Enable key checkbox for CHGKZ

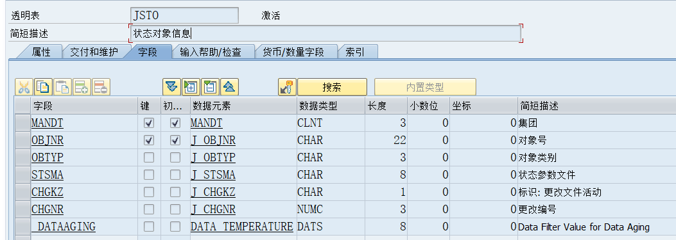point(149,192)
